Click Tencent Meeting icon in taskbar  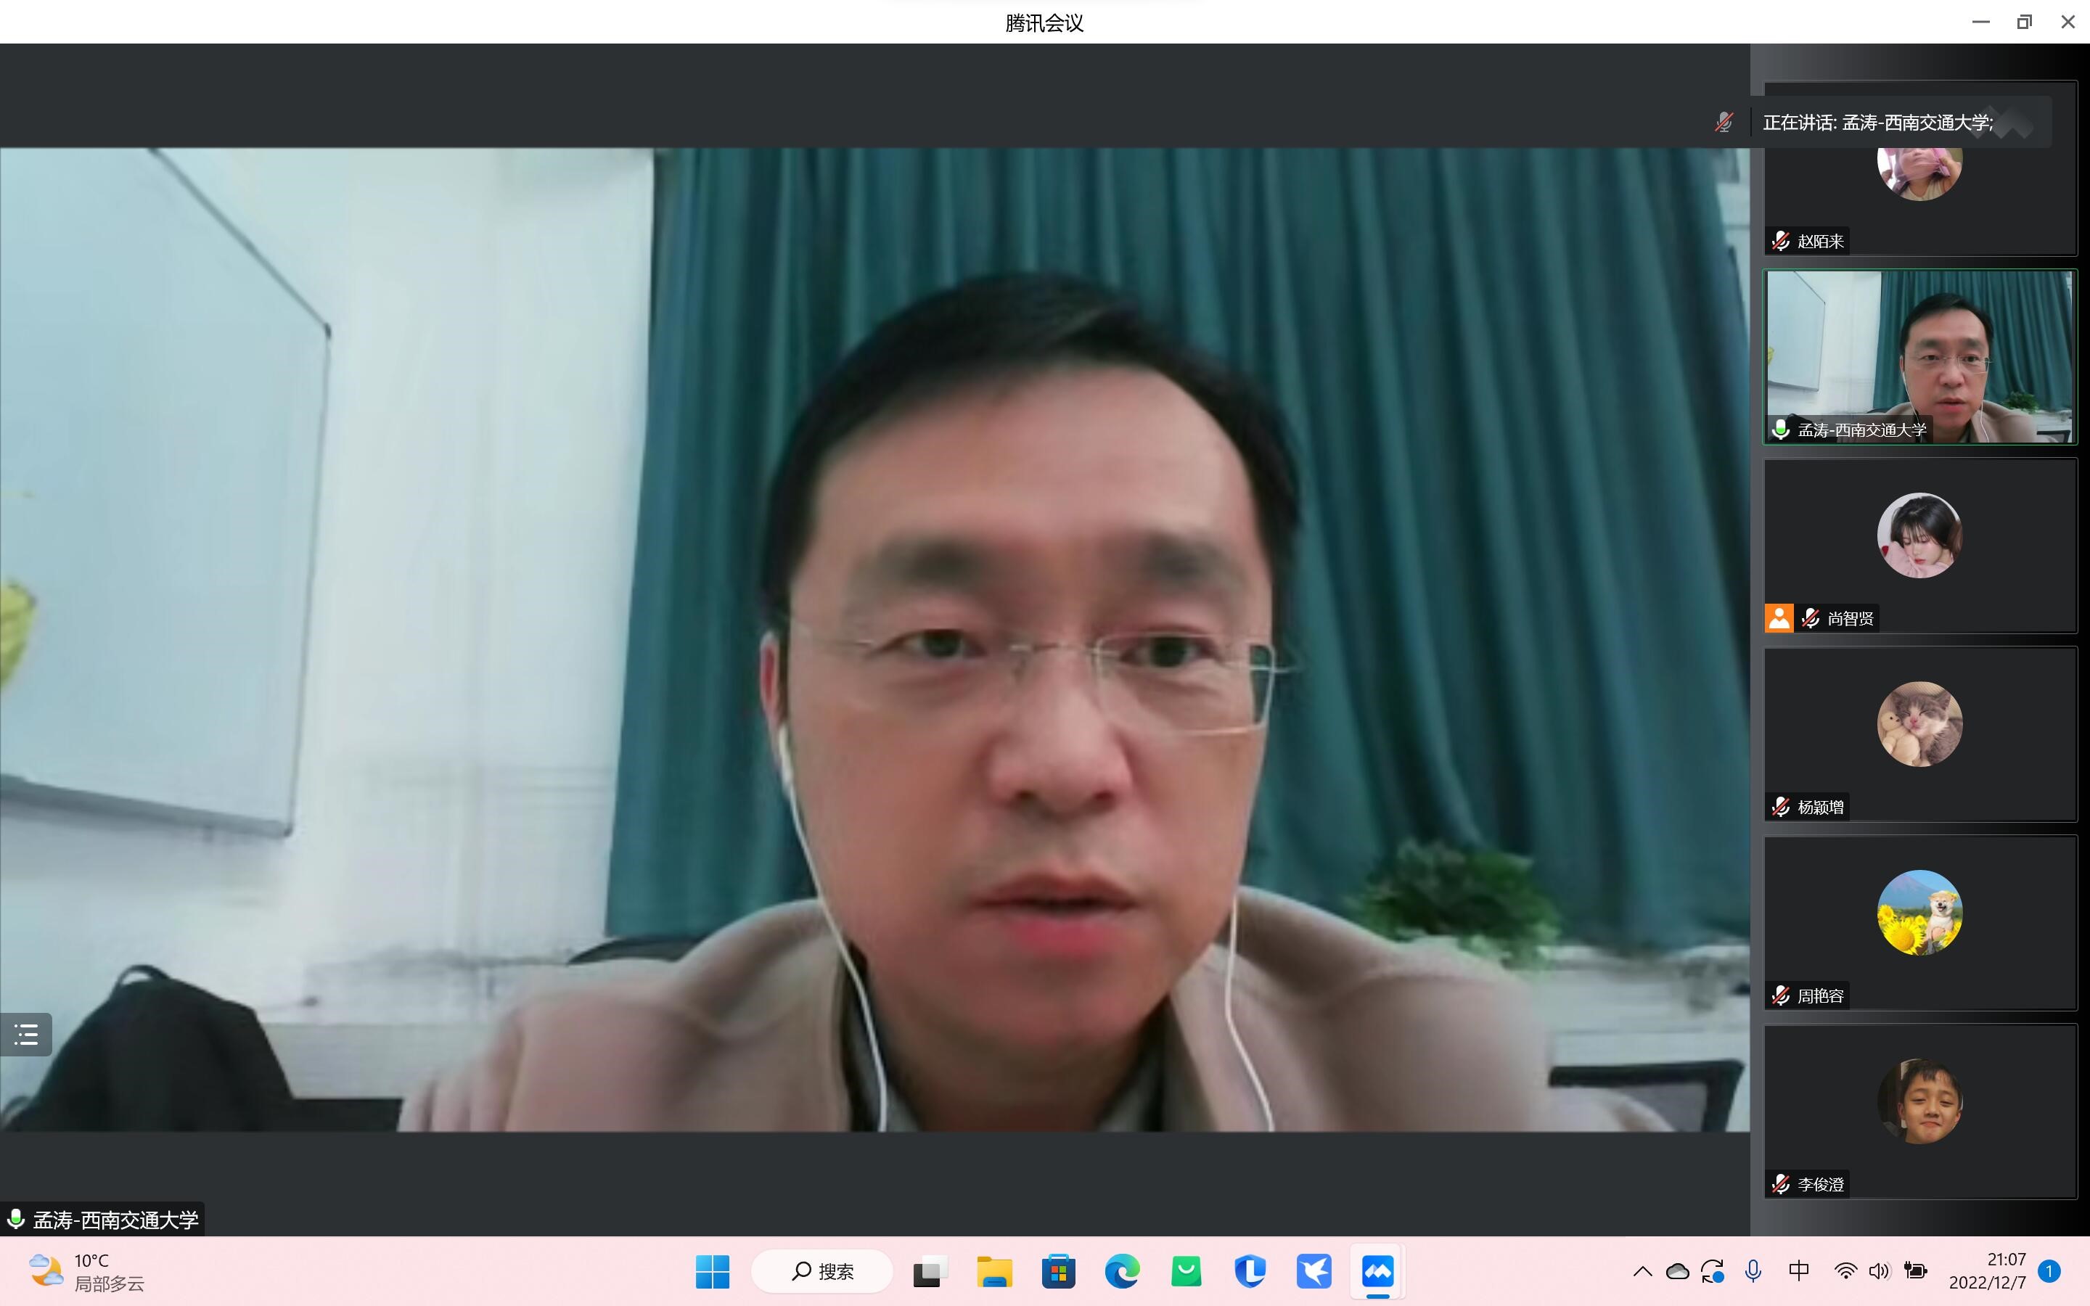(x=1377, y=1271)
